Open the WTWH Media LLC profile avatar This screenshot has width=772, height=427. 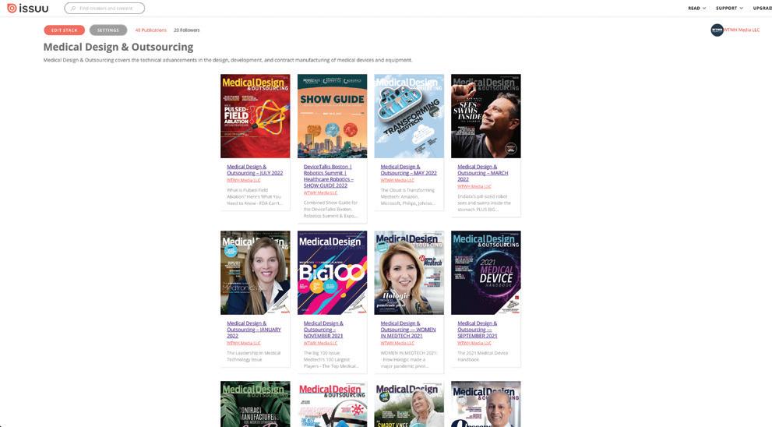point(717,30)
